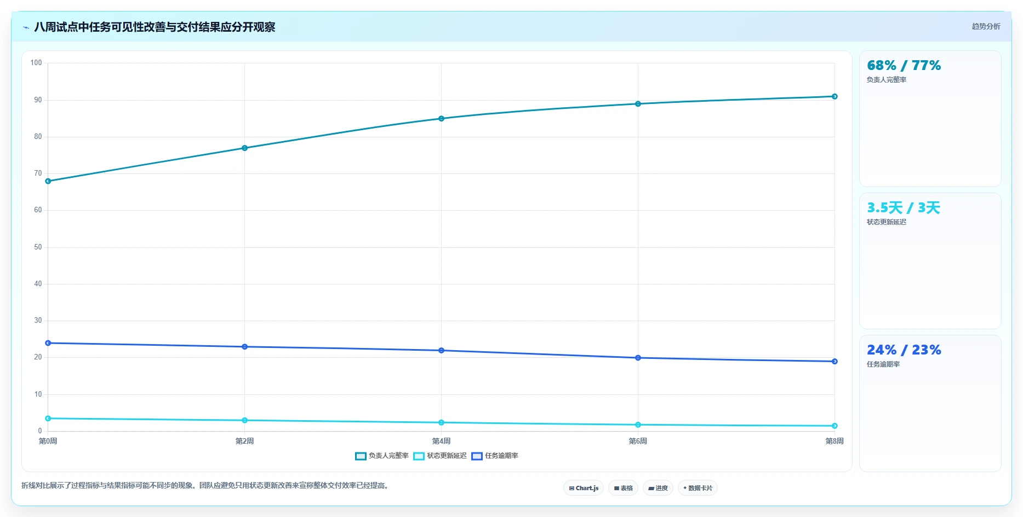Viewport: 1023px width, 517px height.
Task: Click the 20 y-axis label
Action: click(38, 357)
